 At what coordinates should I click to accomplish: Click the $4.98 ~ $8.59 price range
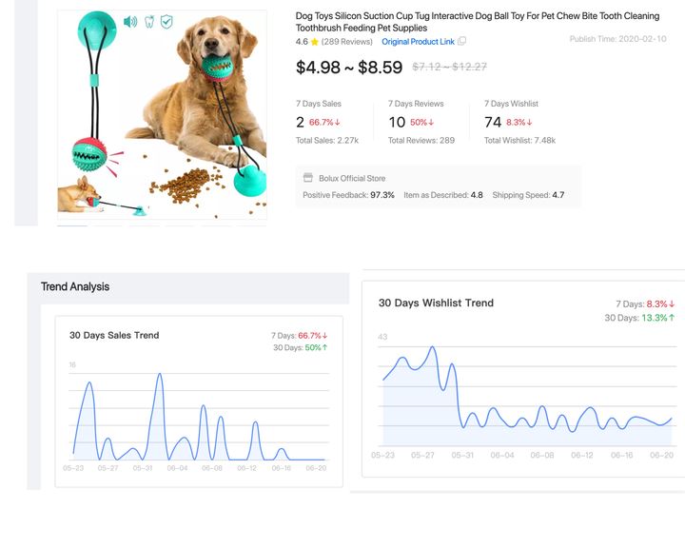pos(349,68)
